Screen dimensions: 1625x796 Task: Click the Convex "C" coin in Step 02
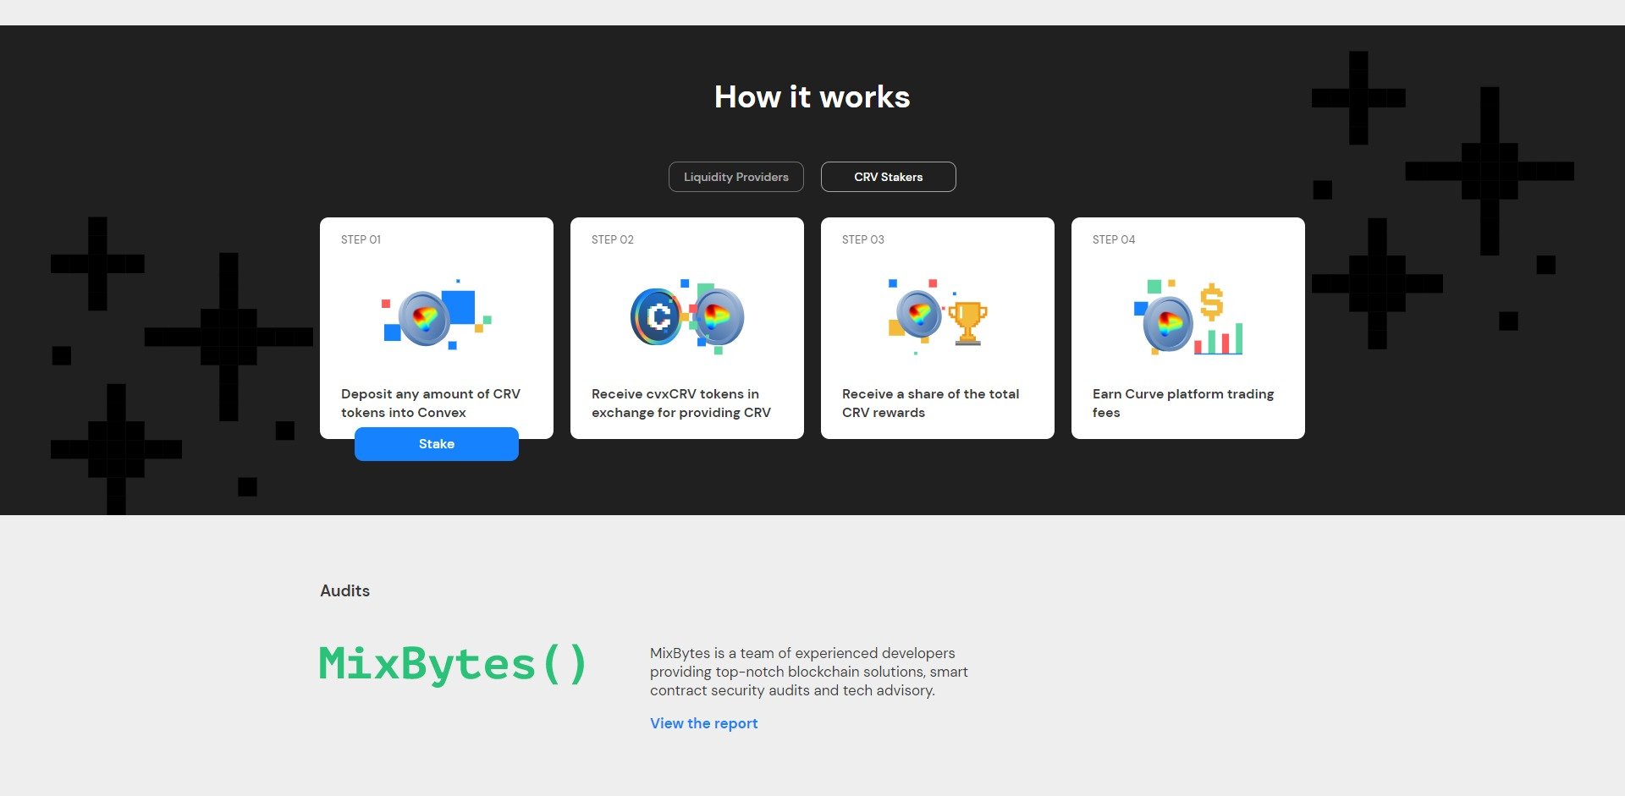[x=656, y=317]
